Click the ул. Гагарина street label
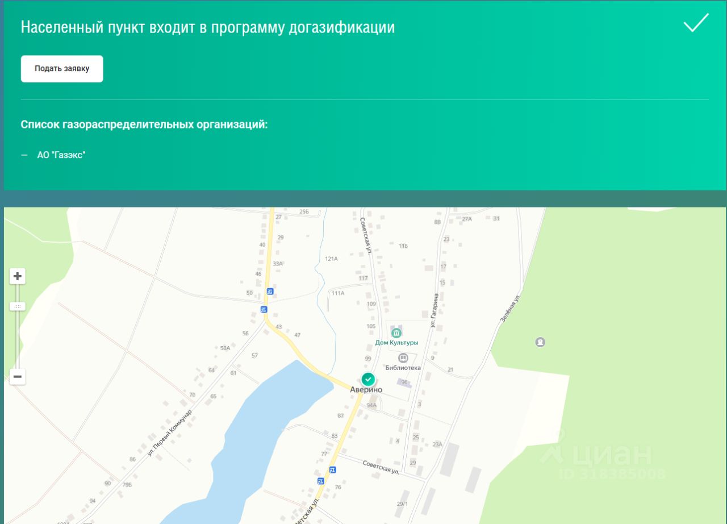727x524 pixels. (x=434, y=310)
